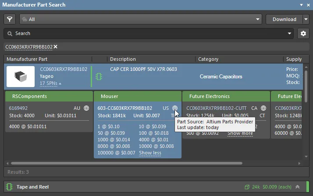Select the RSComponents supplier card header
This screenshot has width=313, height=196.
49,96
